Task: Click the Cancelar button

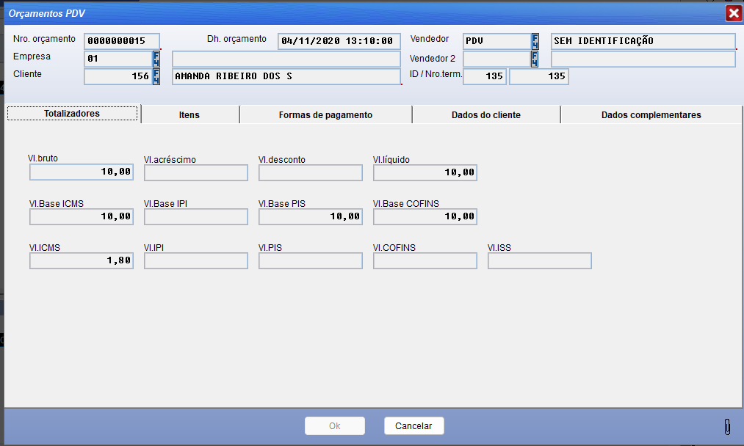Action: (x=413, y=425)
